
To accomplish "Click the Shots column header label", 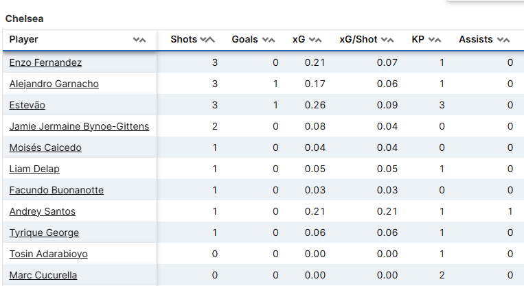I will coord(183,40).
